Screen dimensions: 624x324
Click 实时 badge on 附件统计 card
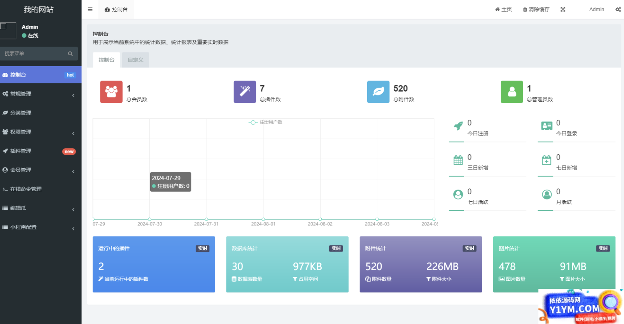[x=470, y=248]
